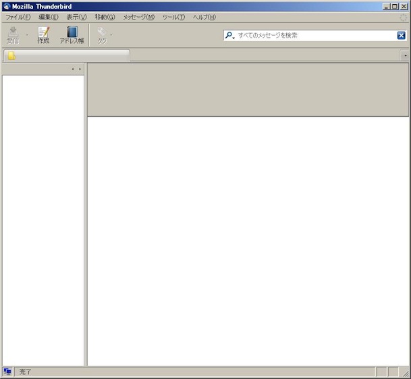
Task: Click the folder pane view arrows
Action: click(76, 69)
